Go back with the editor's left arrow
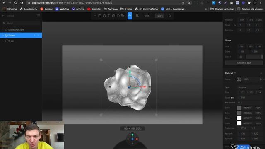Viewport: 265px width, 149px height. [3, 16]
